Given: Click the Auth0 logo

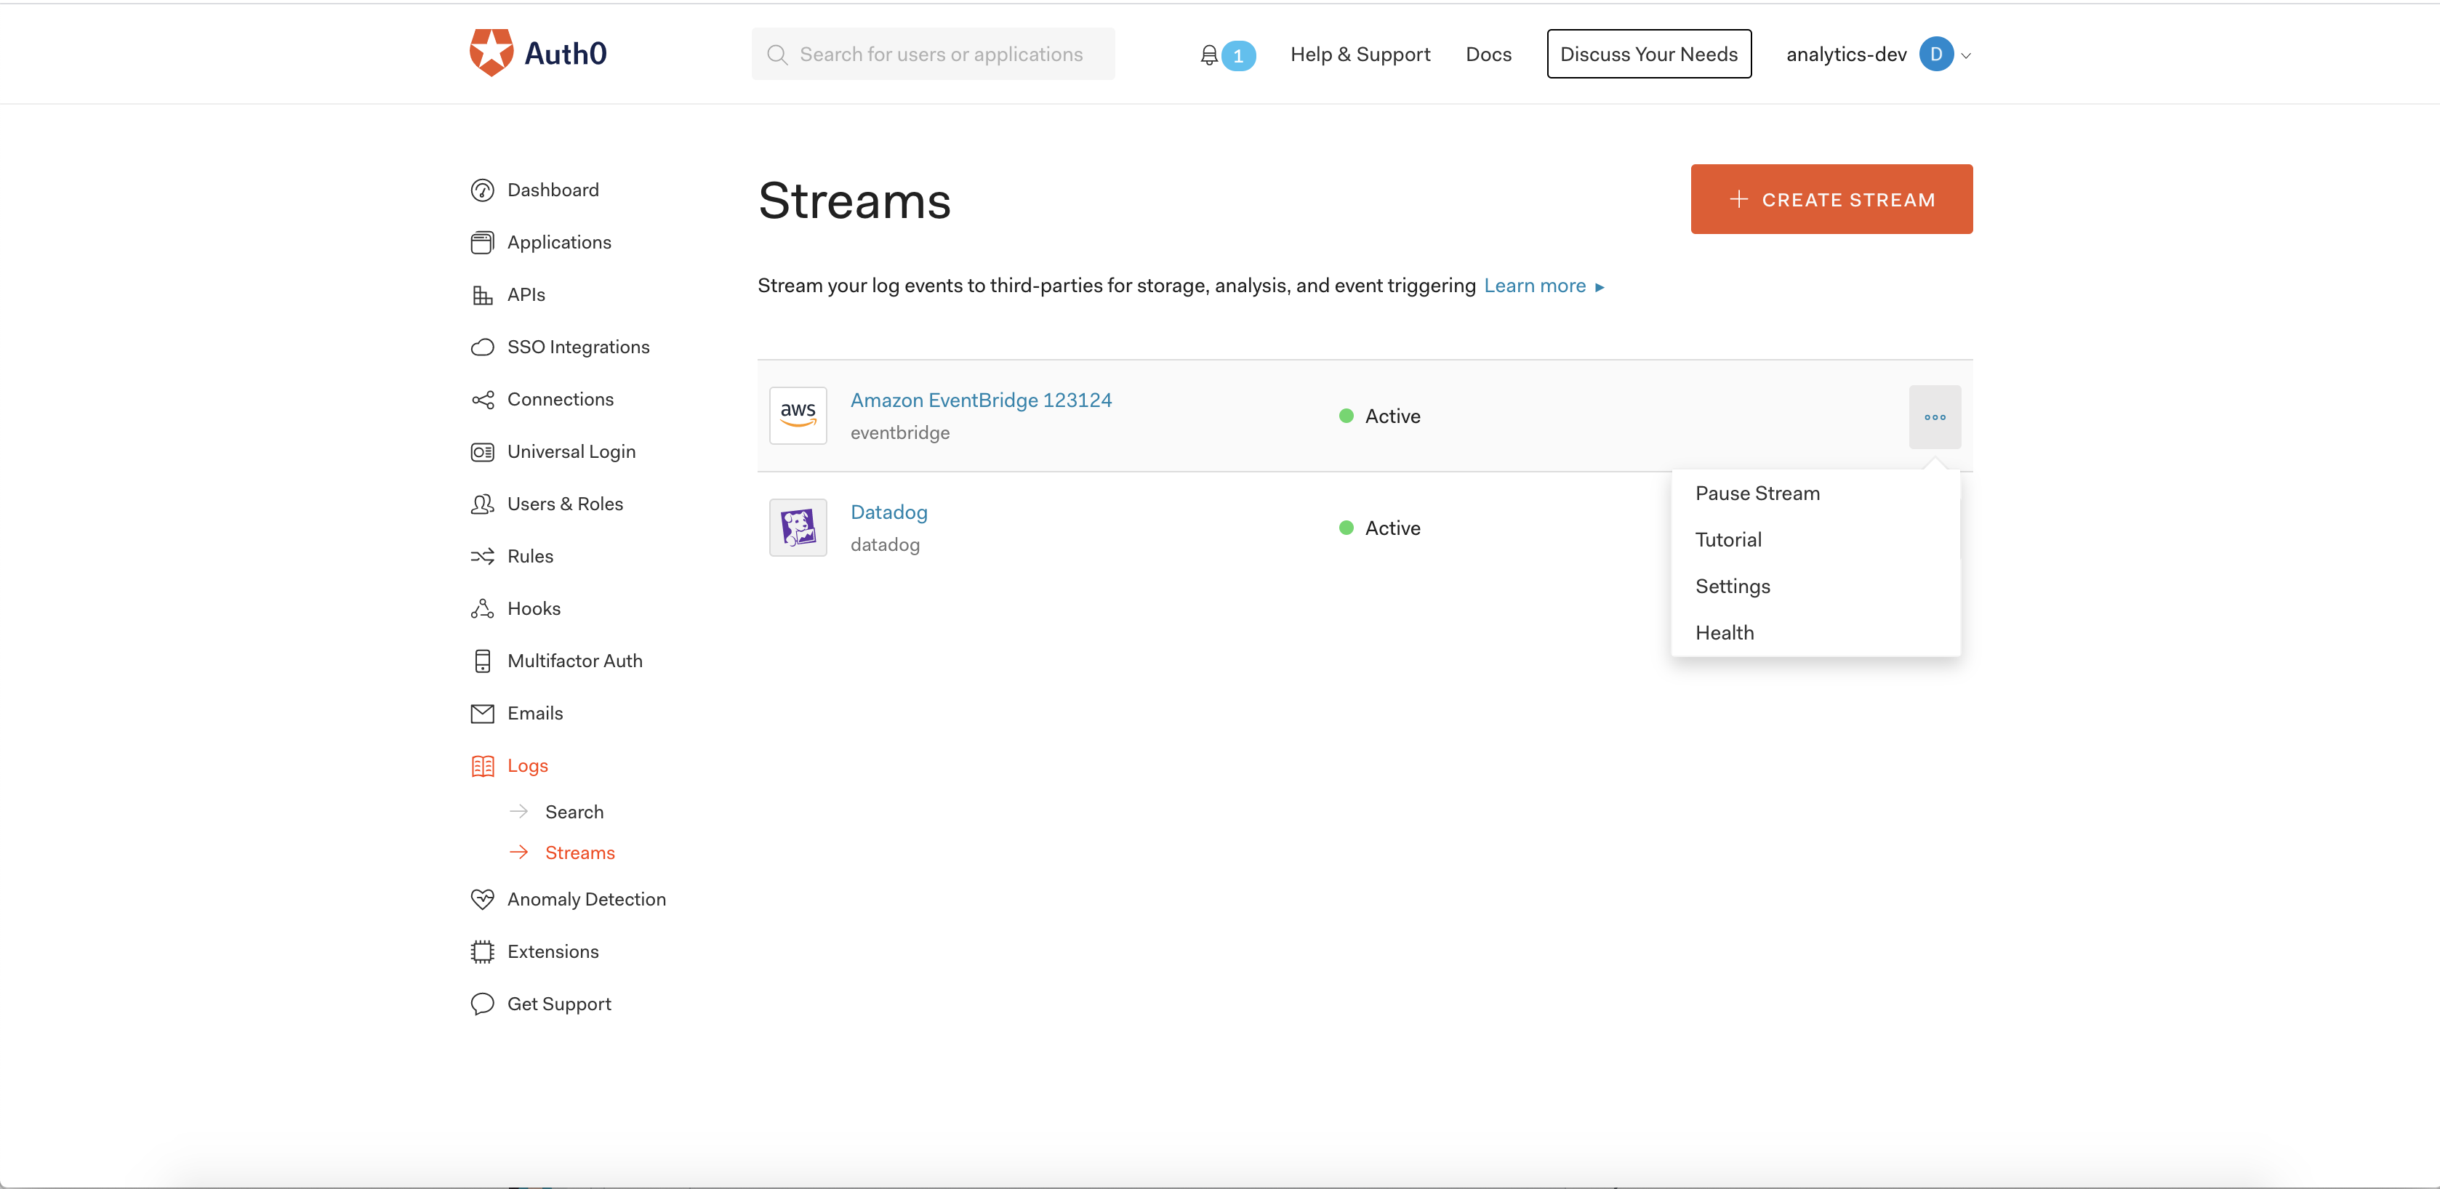Looking at the screenshot, I should [538, 53].
